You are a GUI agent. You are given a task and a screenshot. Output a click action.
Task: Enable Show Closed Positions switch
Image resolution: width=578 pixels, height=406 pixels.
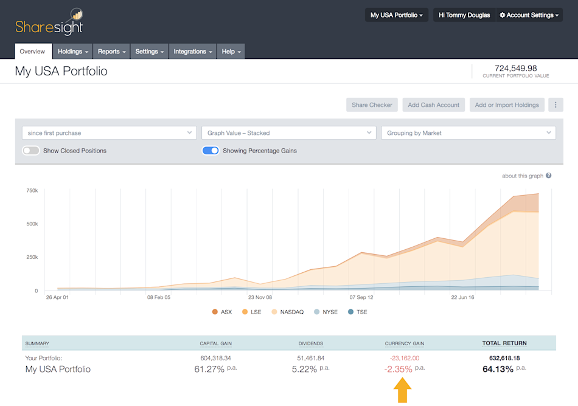pyautogui.click(x=31, y=151)
